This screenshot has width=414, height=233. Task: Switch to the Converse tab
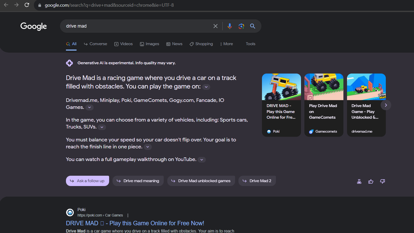(x=95, y=44)
